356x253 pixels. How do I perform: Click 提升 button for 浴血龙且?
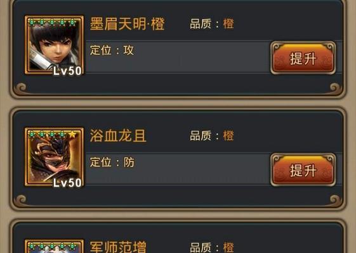coord(303,170)
